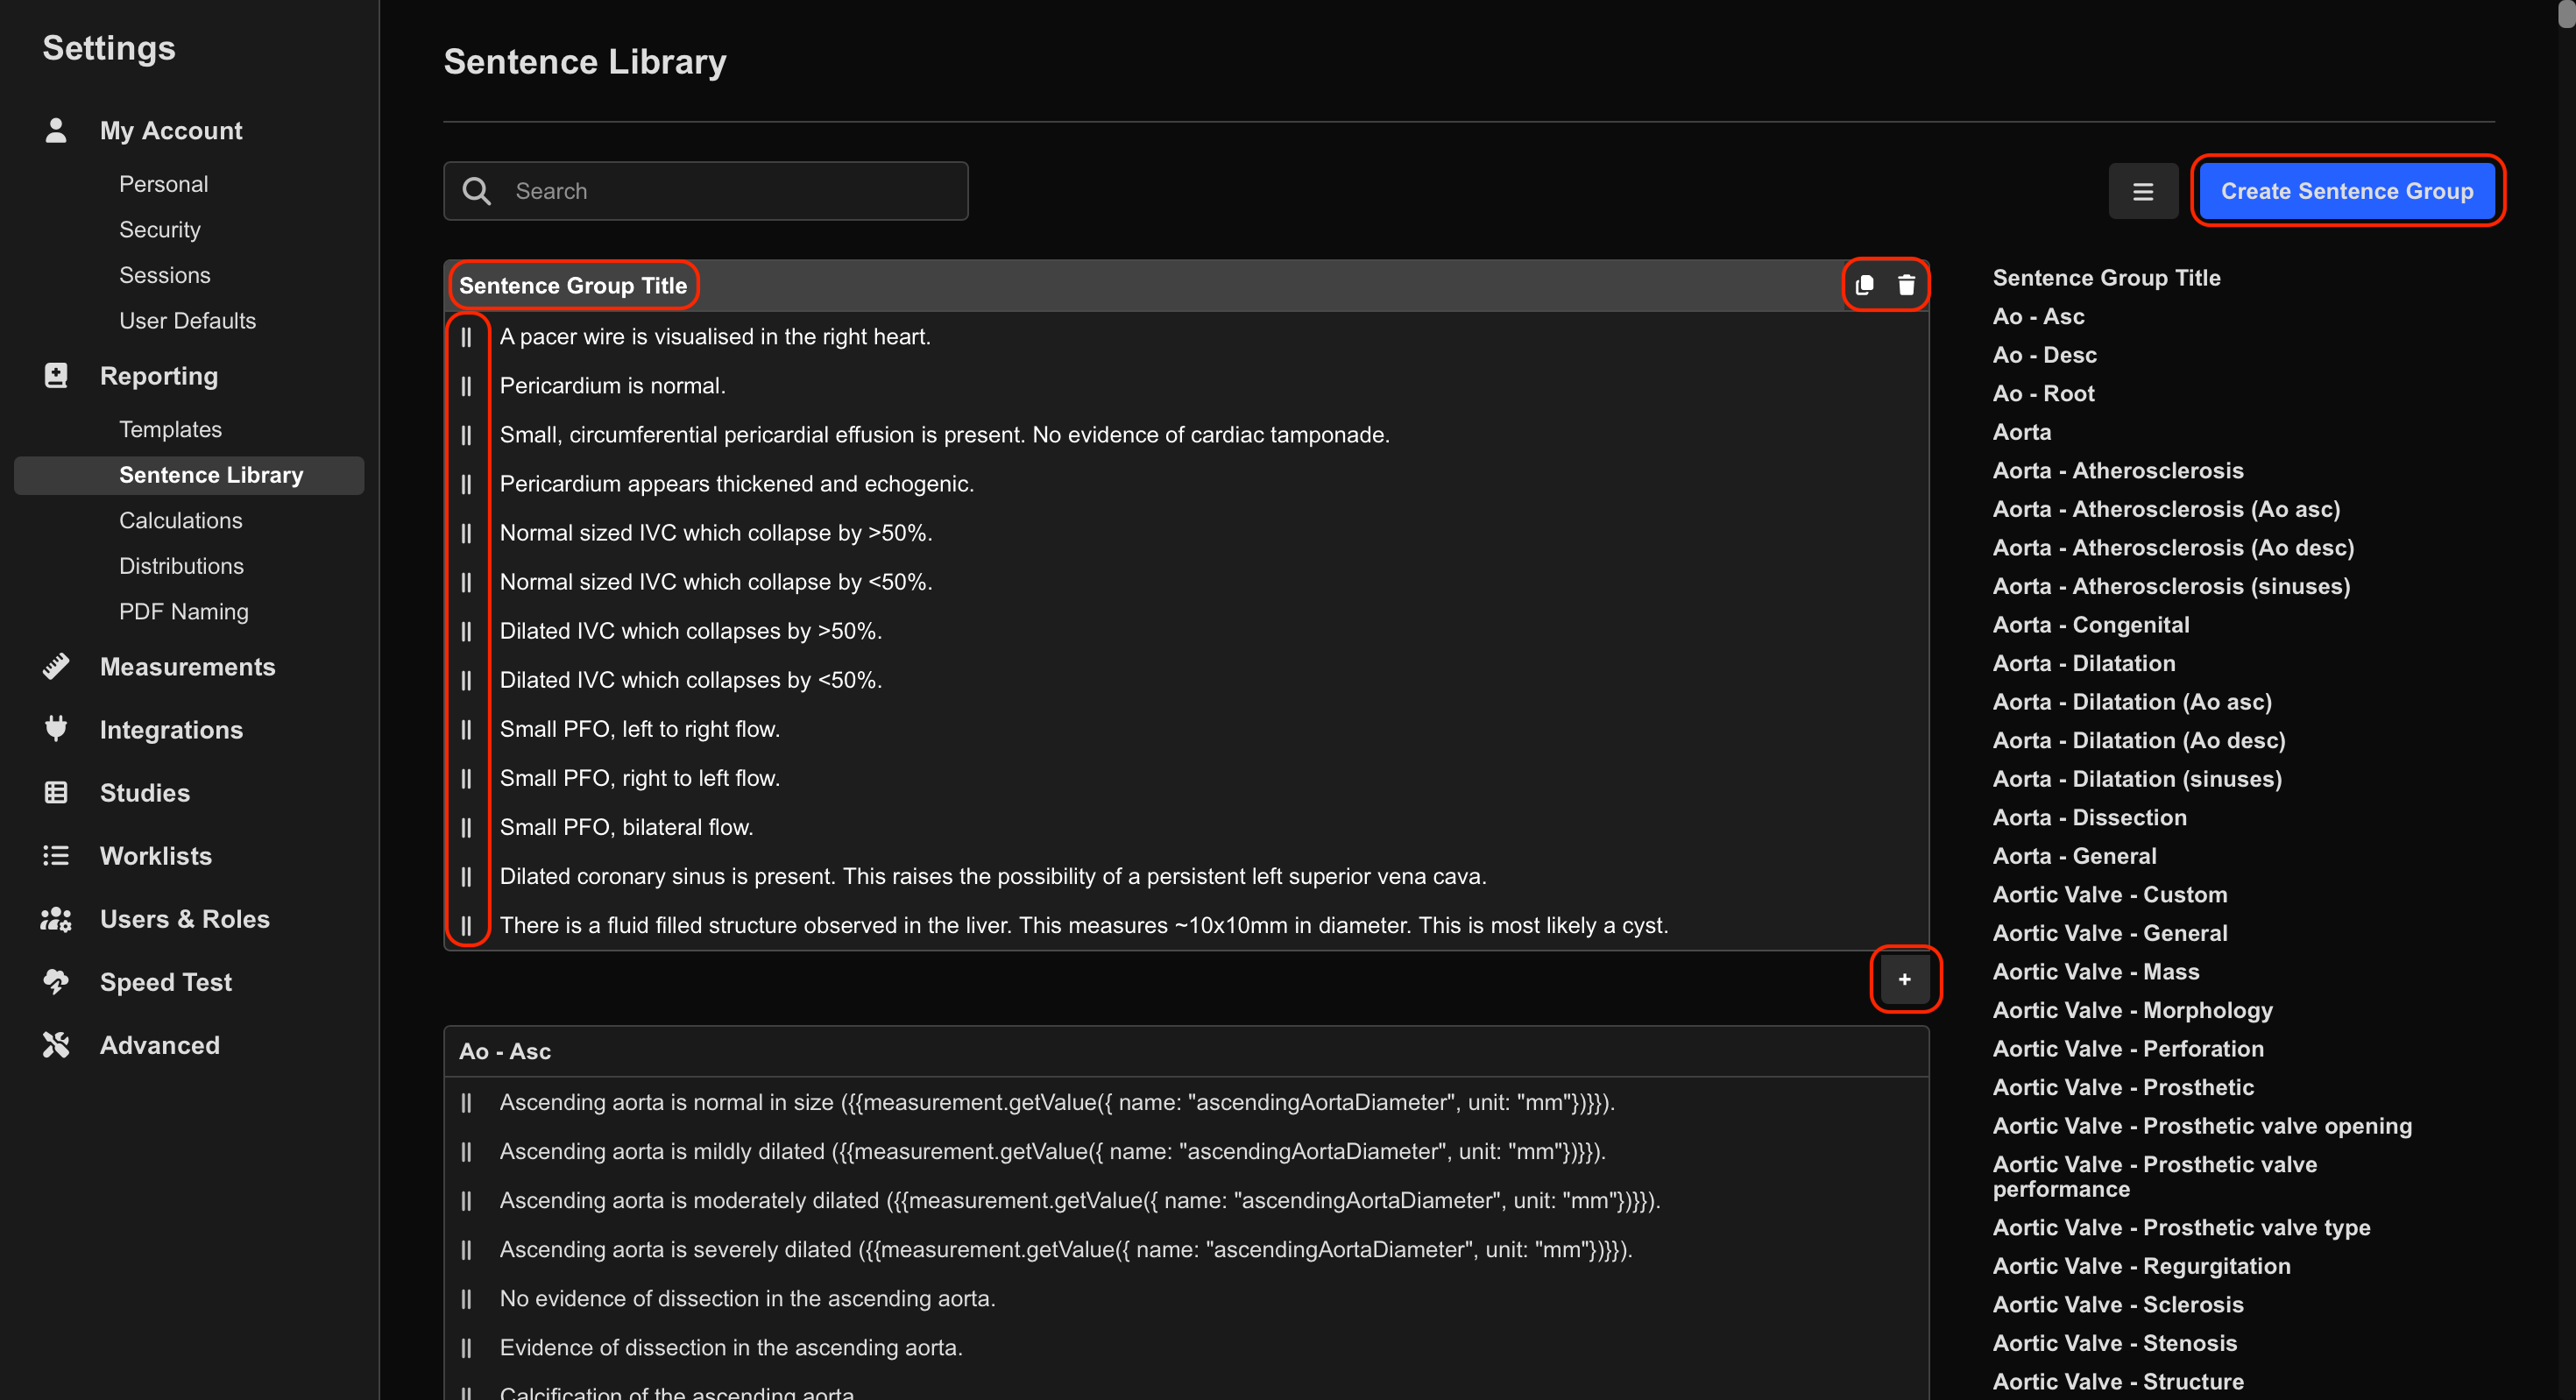
Task: Click the hamburger list view icon
Action: pyautogui.click(x=2143, y=191)
